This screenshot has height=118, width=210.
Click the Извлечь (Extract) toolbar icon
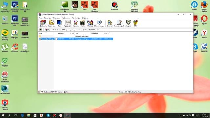pyautogui.click(x=52, y=23)
